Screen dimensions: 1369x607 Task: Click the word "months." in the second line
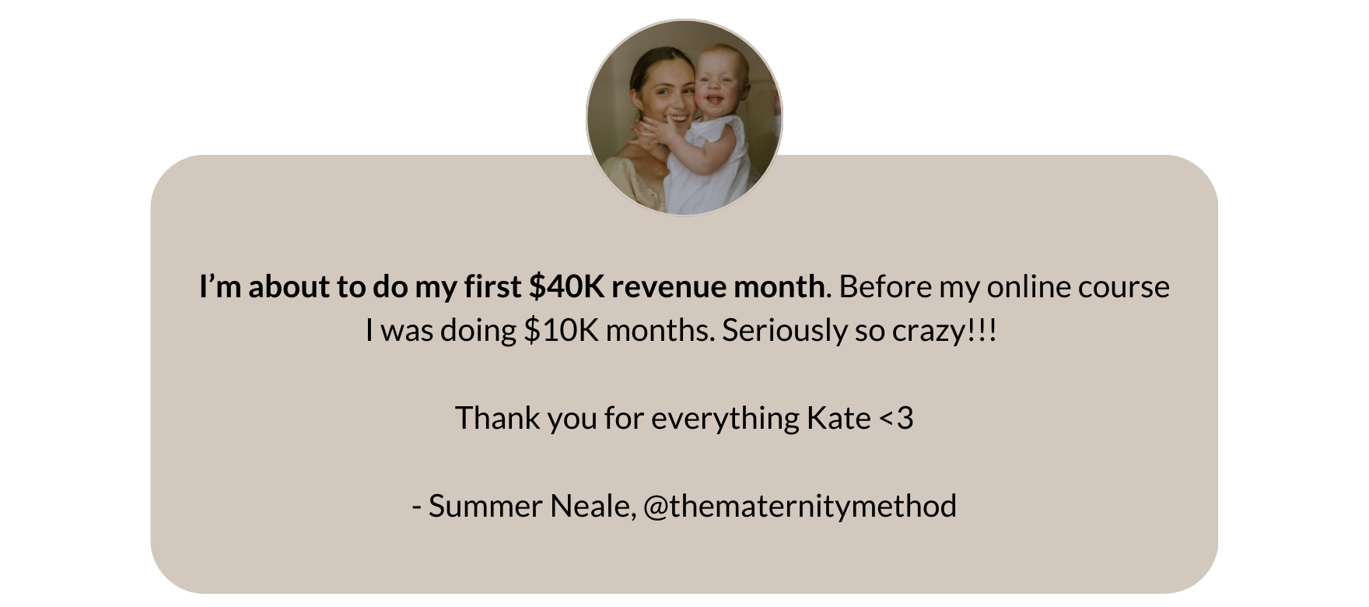pos(659,331)
